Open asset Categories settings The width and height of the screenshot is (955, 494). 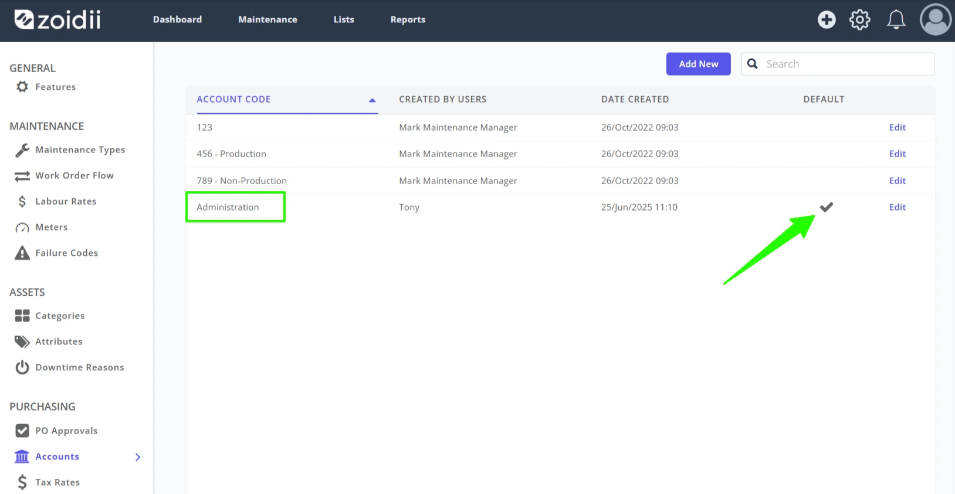tap(60, 316)
